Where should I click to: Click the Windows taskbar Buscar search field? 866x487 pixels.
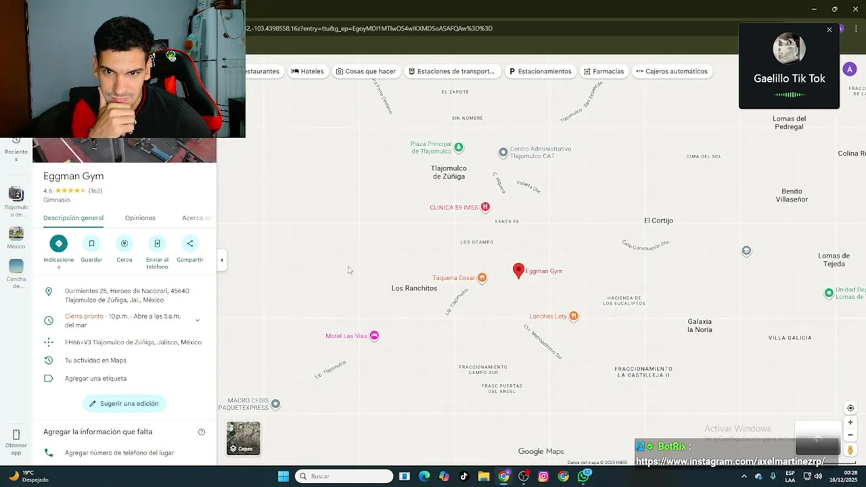(x=344, y=476)
